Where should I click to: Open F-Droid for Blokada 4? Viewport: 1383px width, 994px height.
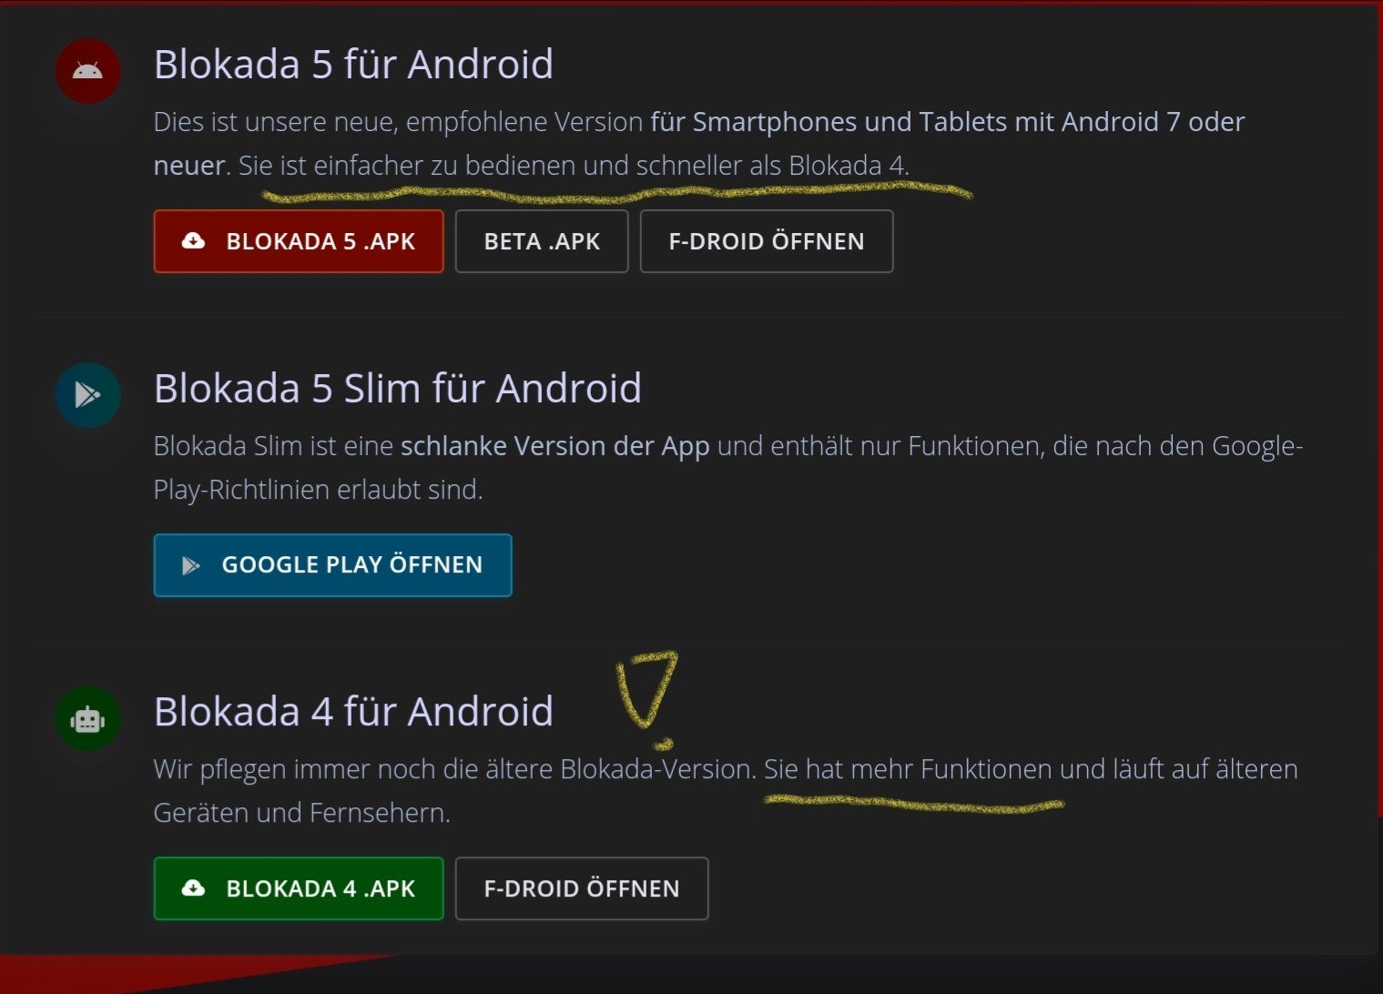point(582,888)
